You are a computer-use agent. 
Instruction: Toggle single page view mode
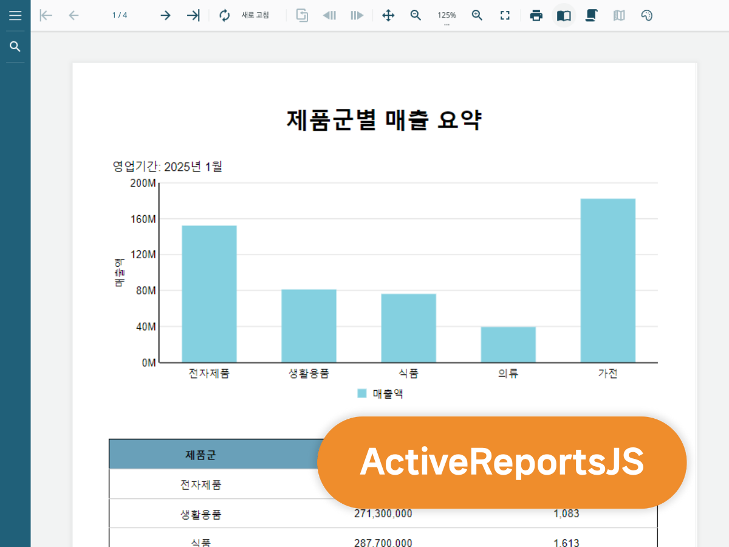[564, 16]
